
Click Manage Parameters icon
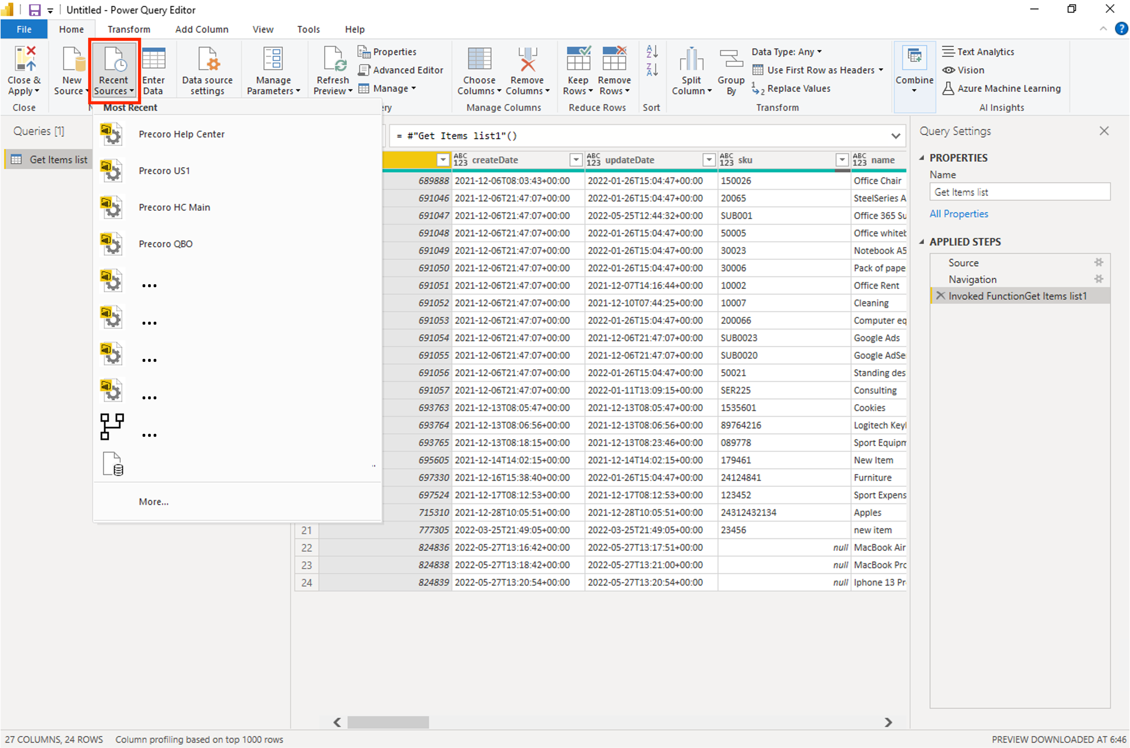273,59
